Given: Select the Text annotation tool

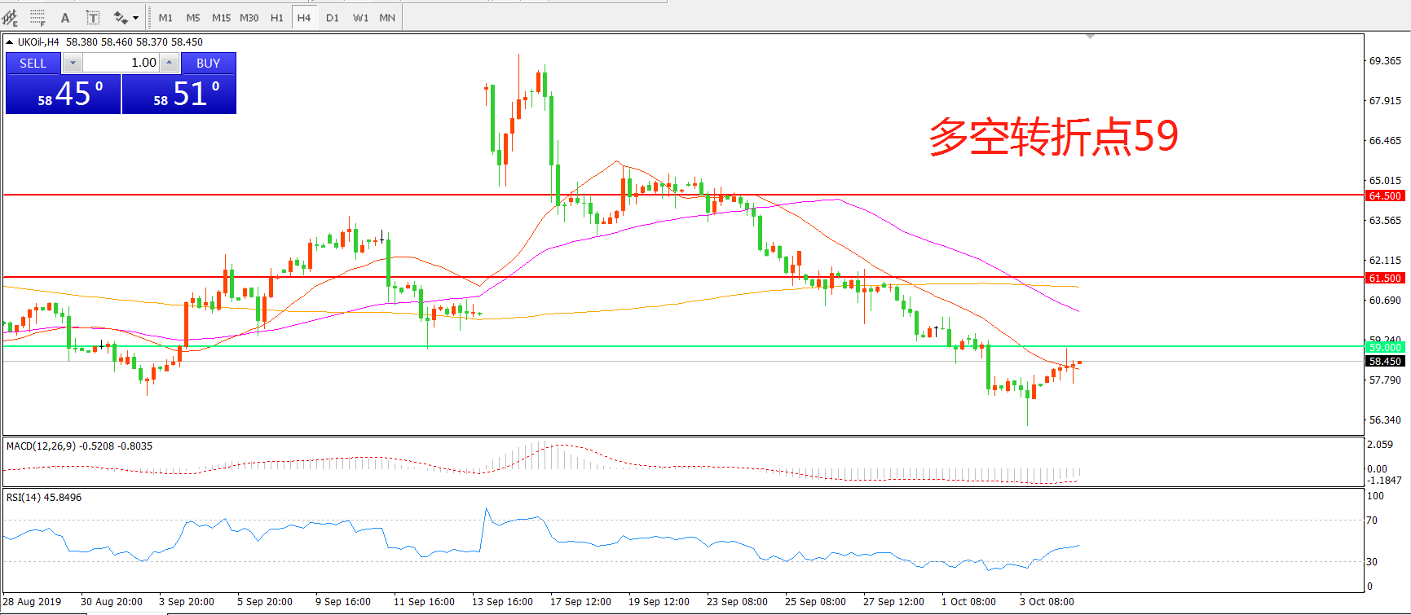Looking at the screenshot, I should [x=65, y=17].
